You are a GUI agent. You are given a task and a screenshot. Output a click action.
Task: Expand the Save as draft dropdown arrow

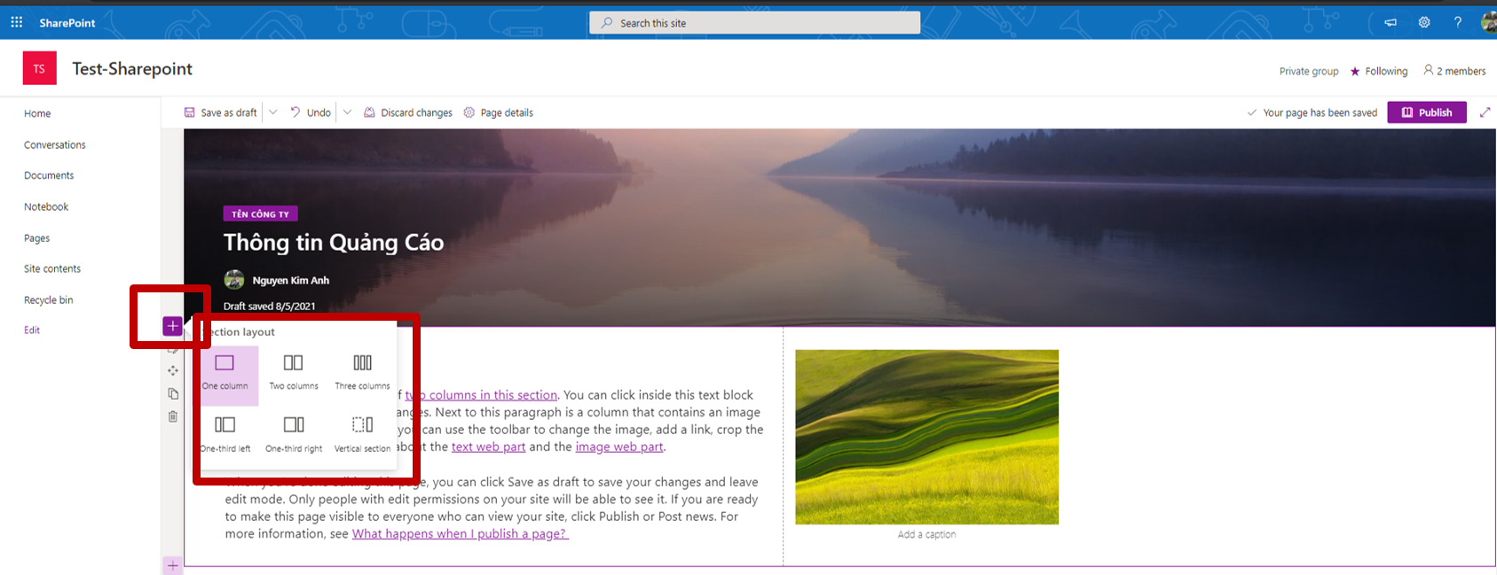click(273, 113)
